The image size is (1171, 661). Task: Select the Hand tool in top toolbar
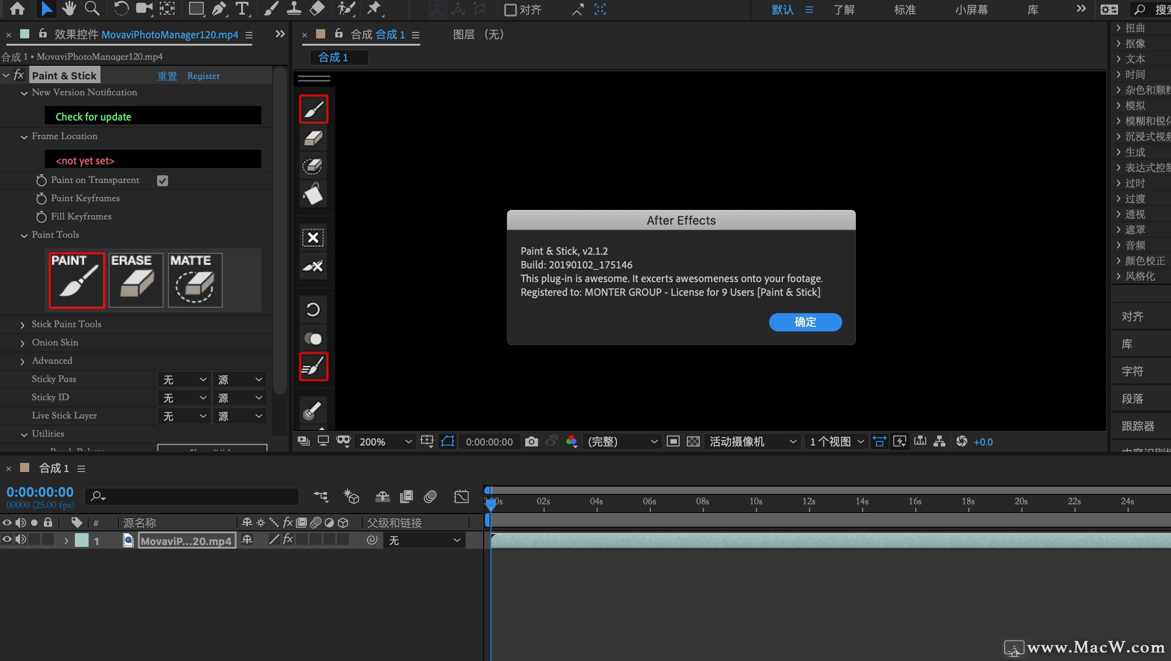pos(69,8)
